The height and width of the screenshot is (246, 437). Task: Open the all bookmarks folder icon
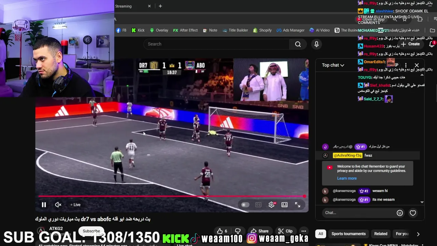[432, 30]
